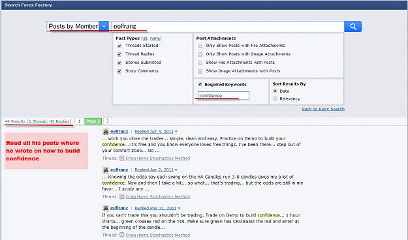Open eelfranz username on Mar 31 post

[119, 208]
